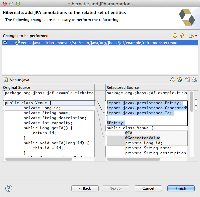This screenshot has height=197, width=200.
Task: Click the Finish button
Action: click(x=181, y=188)
